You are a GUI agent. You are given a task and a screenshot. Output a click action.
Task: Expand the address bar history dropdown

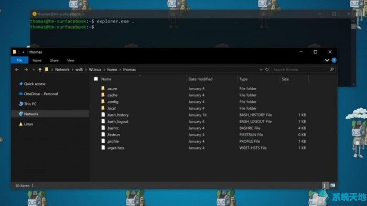tap(261, 70)
